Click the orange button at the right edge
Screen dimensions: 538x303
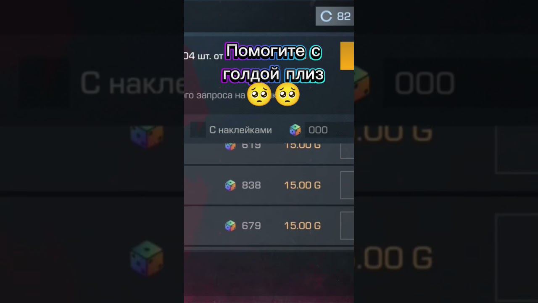click(x=347, y=56)
